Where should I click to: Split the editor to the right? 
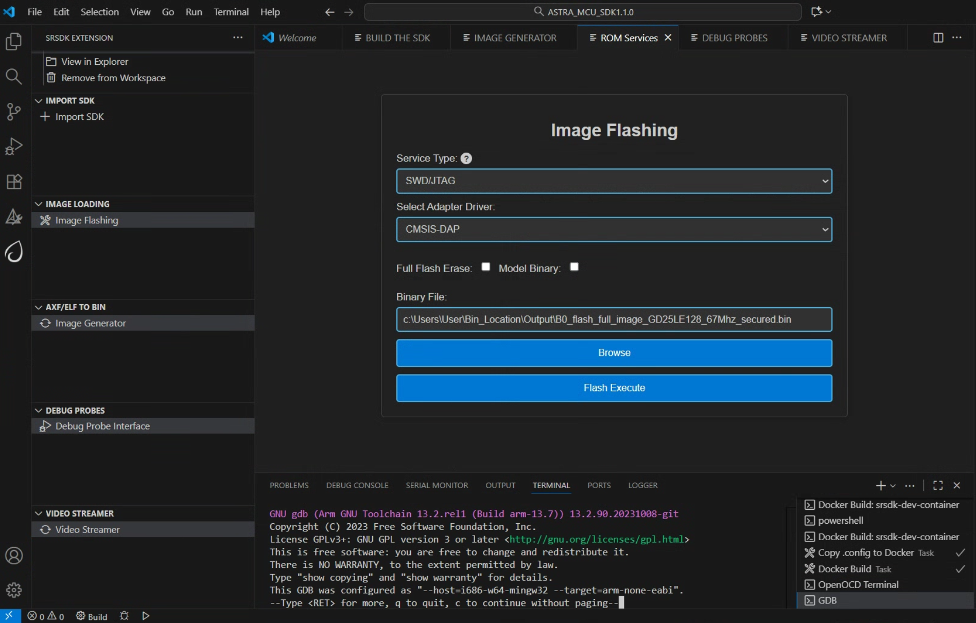[938, 38]
